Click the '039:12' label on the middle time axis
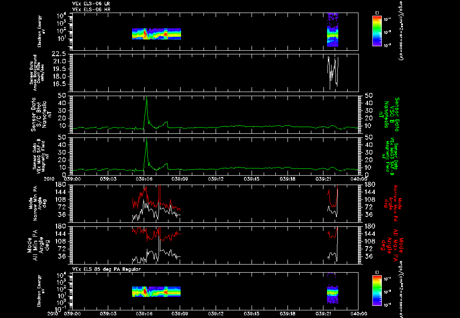This screenshot has width=460, height=318. (x=216, y=179)
